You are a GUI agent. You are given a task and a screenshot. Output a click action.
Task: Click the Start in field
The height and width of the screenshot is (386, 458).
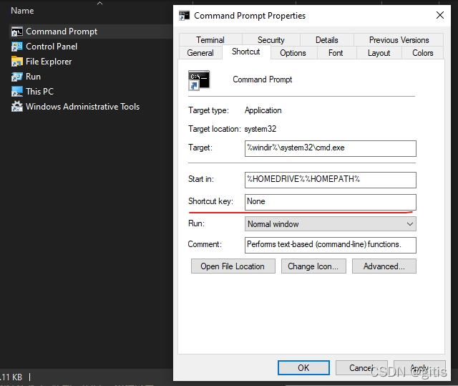331,180
